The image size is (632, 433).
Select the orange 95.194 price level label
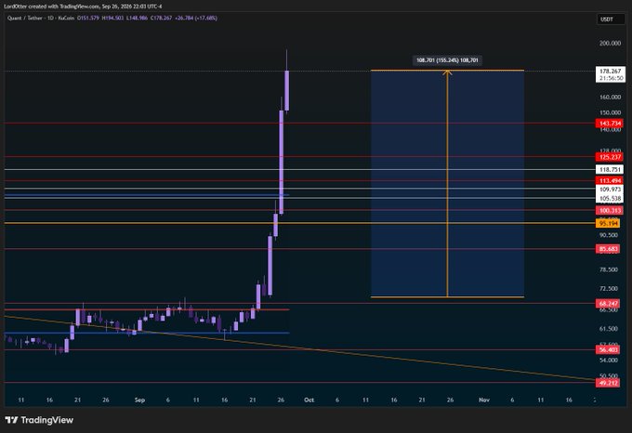[609, 224]
